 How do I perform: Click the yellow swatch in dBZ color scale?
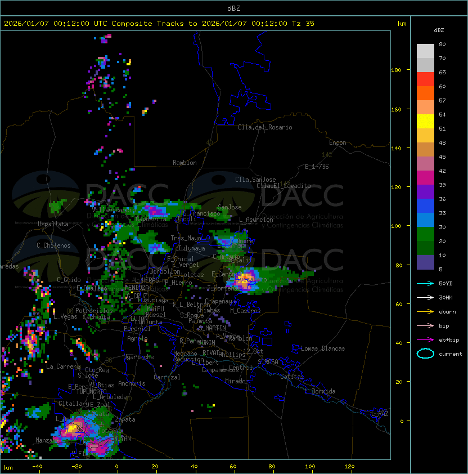point(425,122)
